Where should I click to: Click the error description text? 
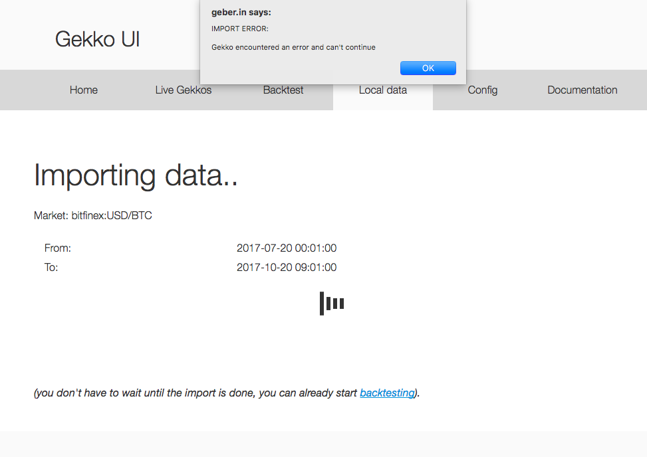pyautogui.click(x=293, y=47)
